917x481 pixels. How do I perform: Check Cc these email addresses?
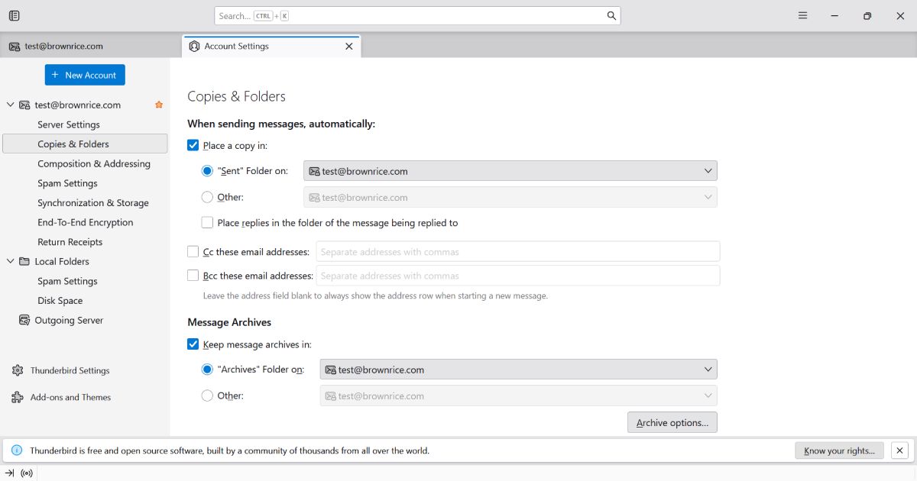[193, 251]
